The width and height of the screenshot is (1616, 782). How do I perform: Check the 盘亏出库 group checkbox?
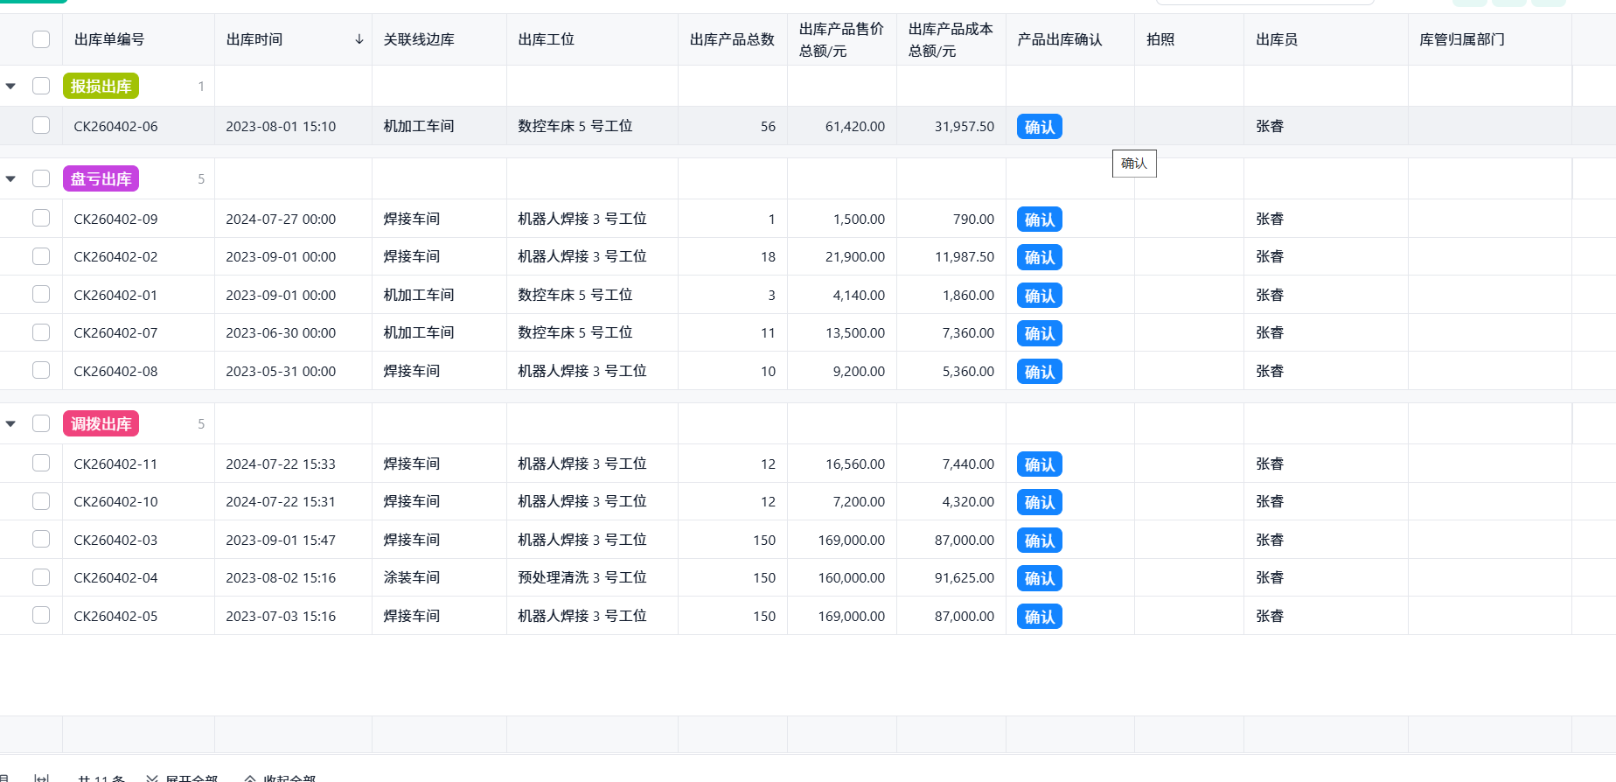coord(41,178)
